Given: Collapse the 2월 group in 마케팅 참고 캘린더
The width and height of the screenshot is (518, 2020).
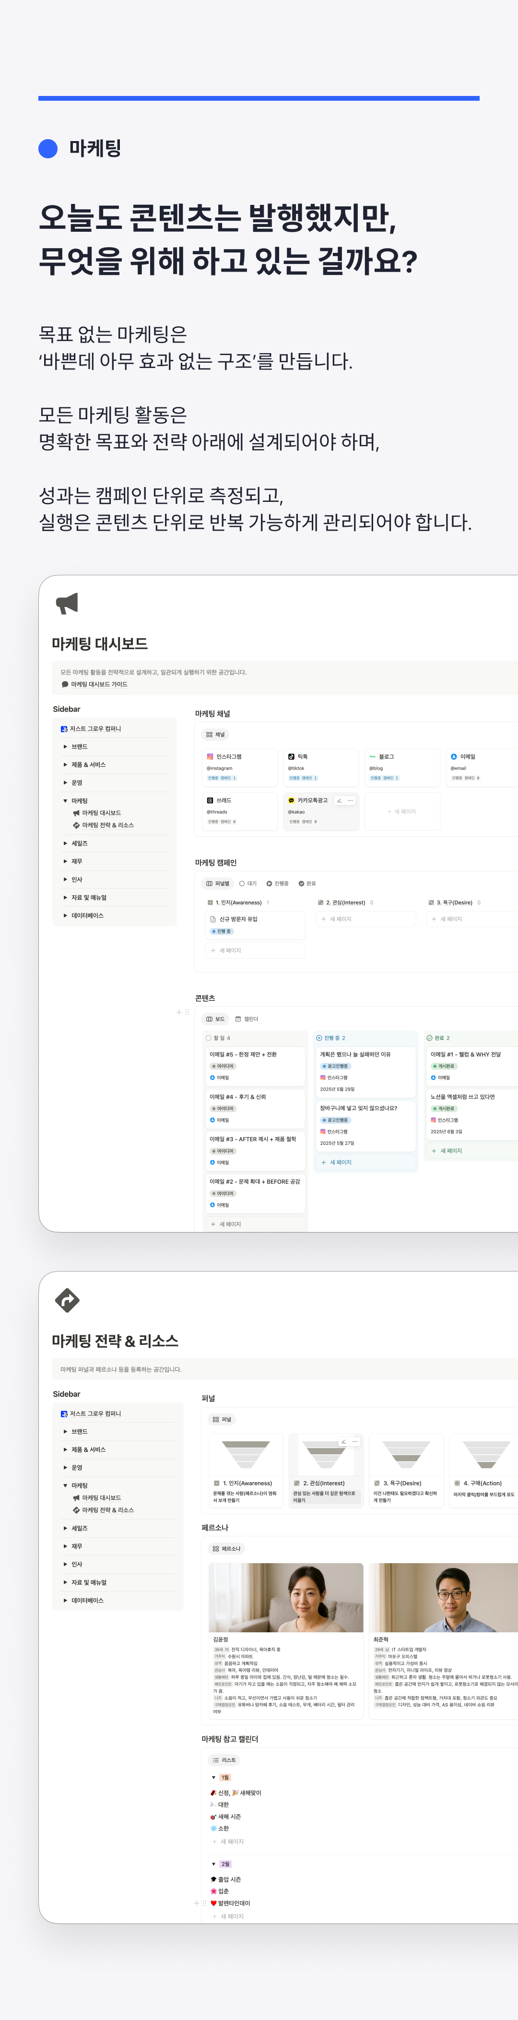Looking at the screenshot, I should (x=214, y=1864).
